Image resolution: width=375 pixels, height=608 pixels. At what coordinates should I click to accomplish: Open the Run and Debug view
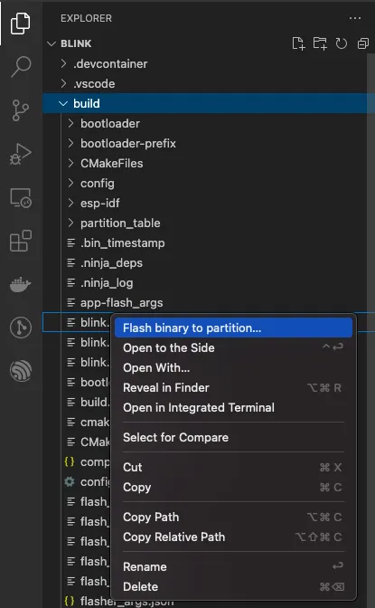pyautogui.click(x=21, y=155)
